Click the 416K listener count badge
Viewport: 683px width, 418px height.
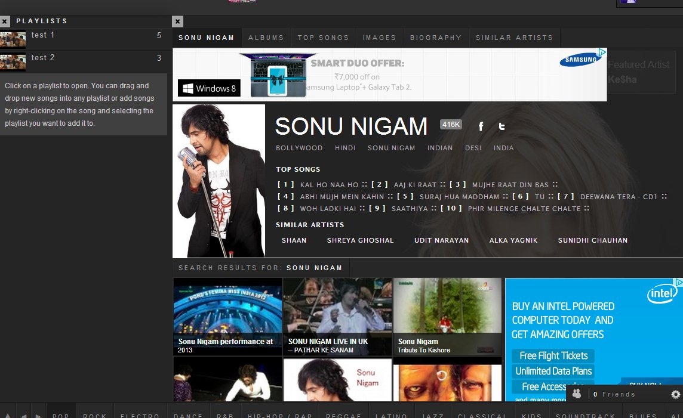click(x=451, y=125)
